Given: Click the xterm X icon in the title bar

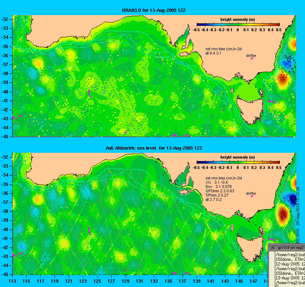Looking at the screenshot, I should [x=272, y=247].
